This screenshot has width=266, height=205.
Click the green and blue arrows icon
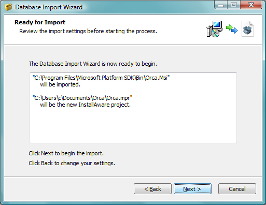click(x=232, y=29)
